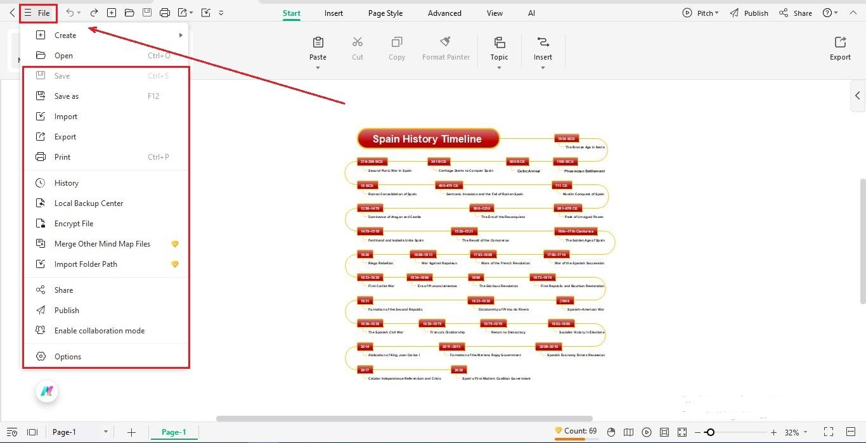
Task: Click the Create New document icon
Action: coord(112,12)
